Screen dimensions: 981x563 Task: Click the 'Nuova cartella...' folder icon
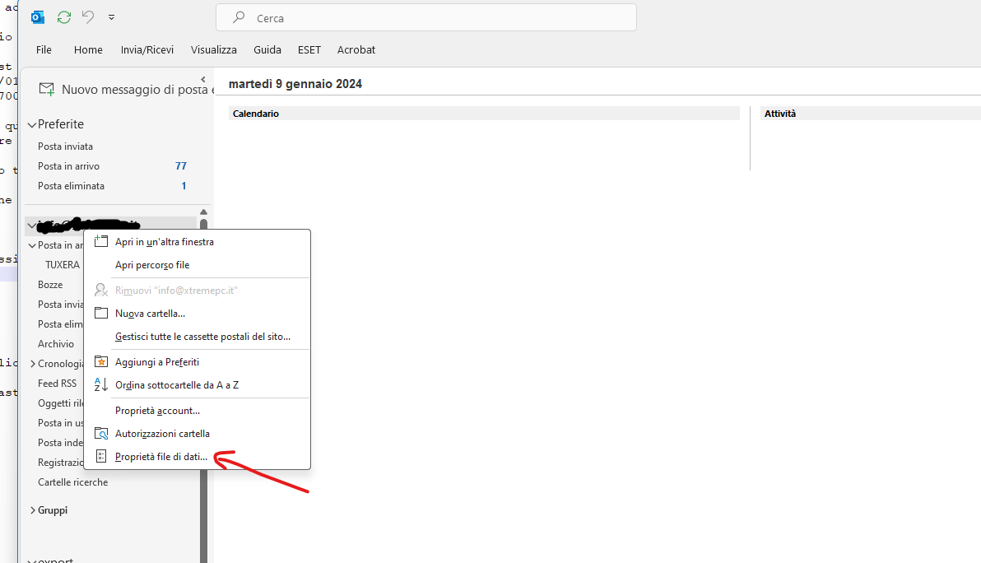click(x=101, y=314)
